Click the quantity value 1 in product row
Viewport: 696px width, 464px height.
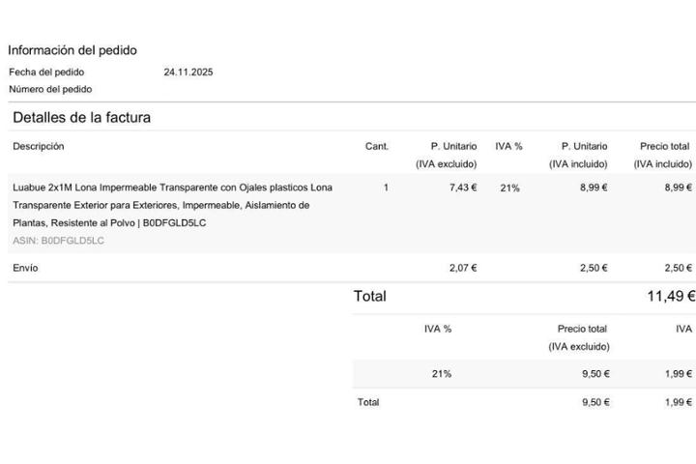[x=386, y=188]
